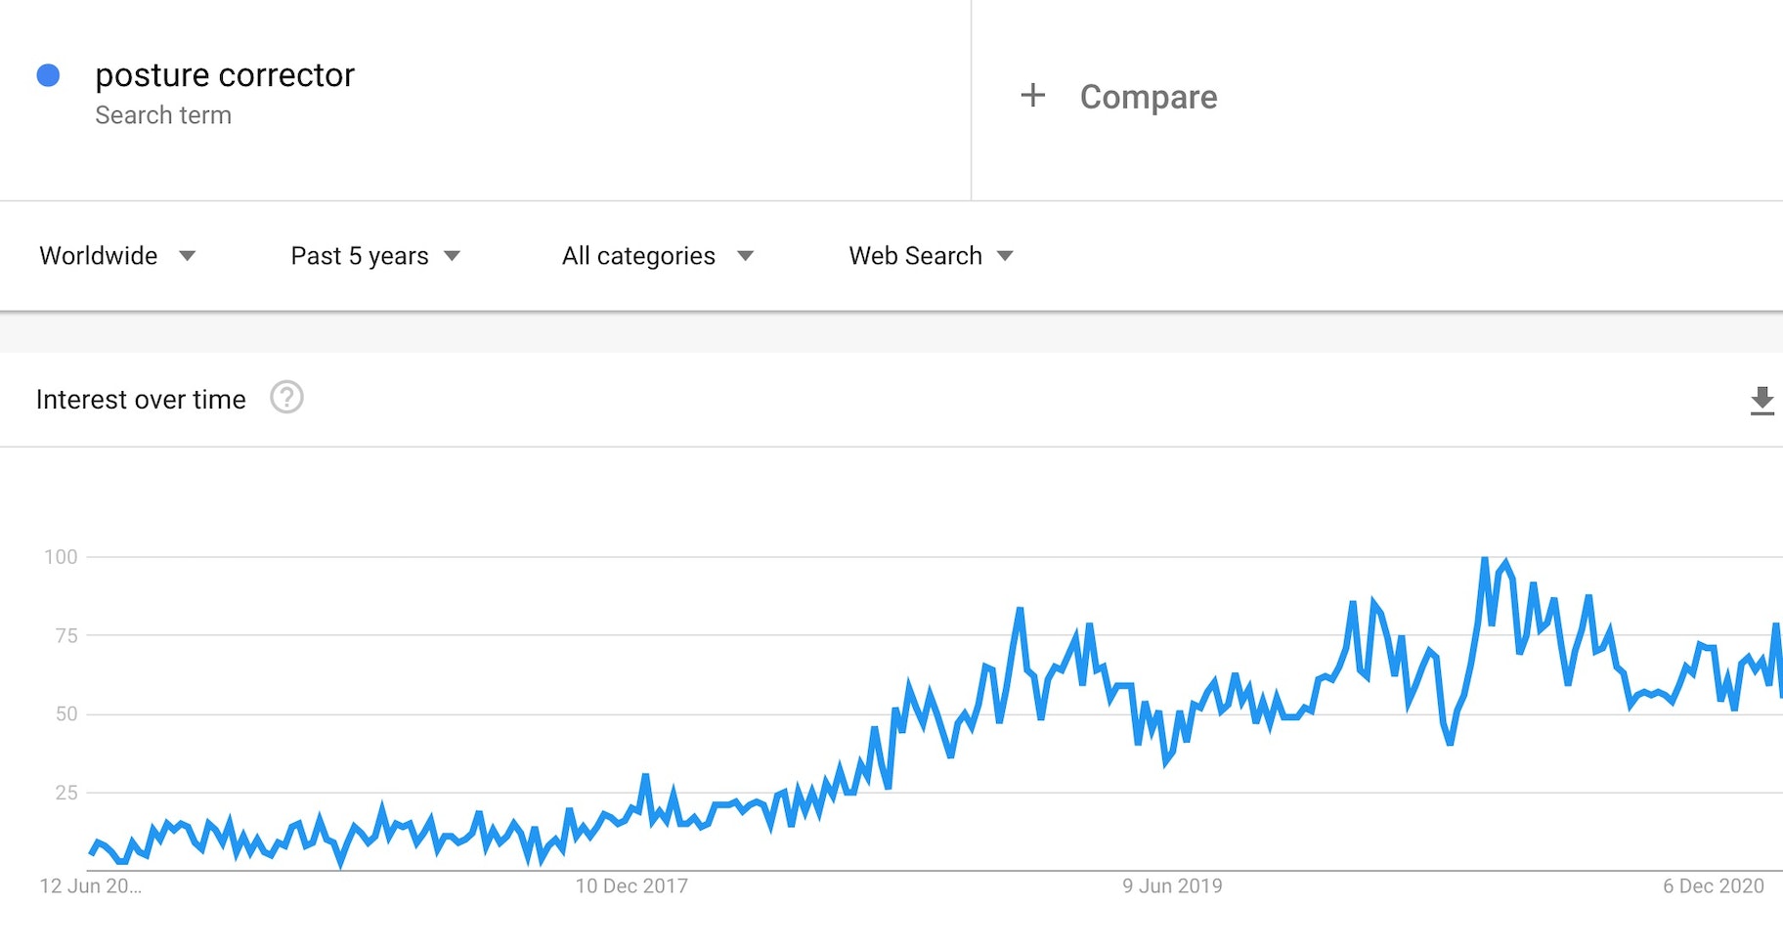Click the Compare text to add a term

(x=1148, y=97)
